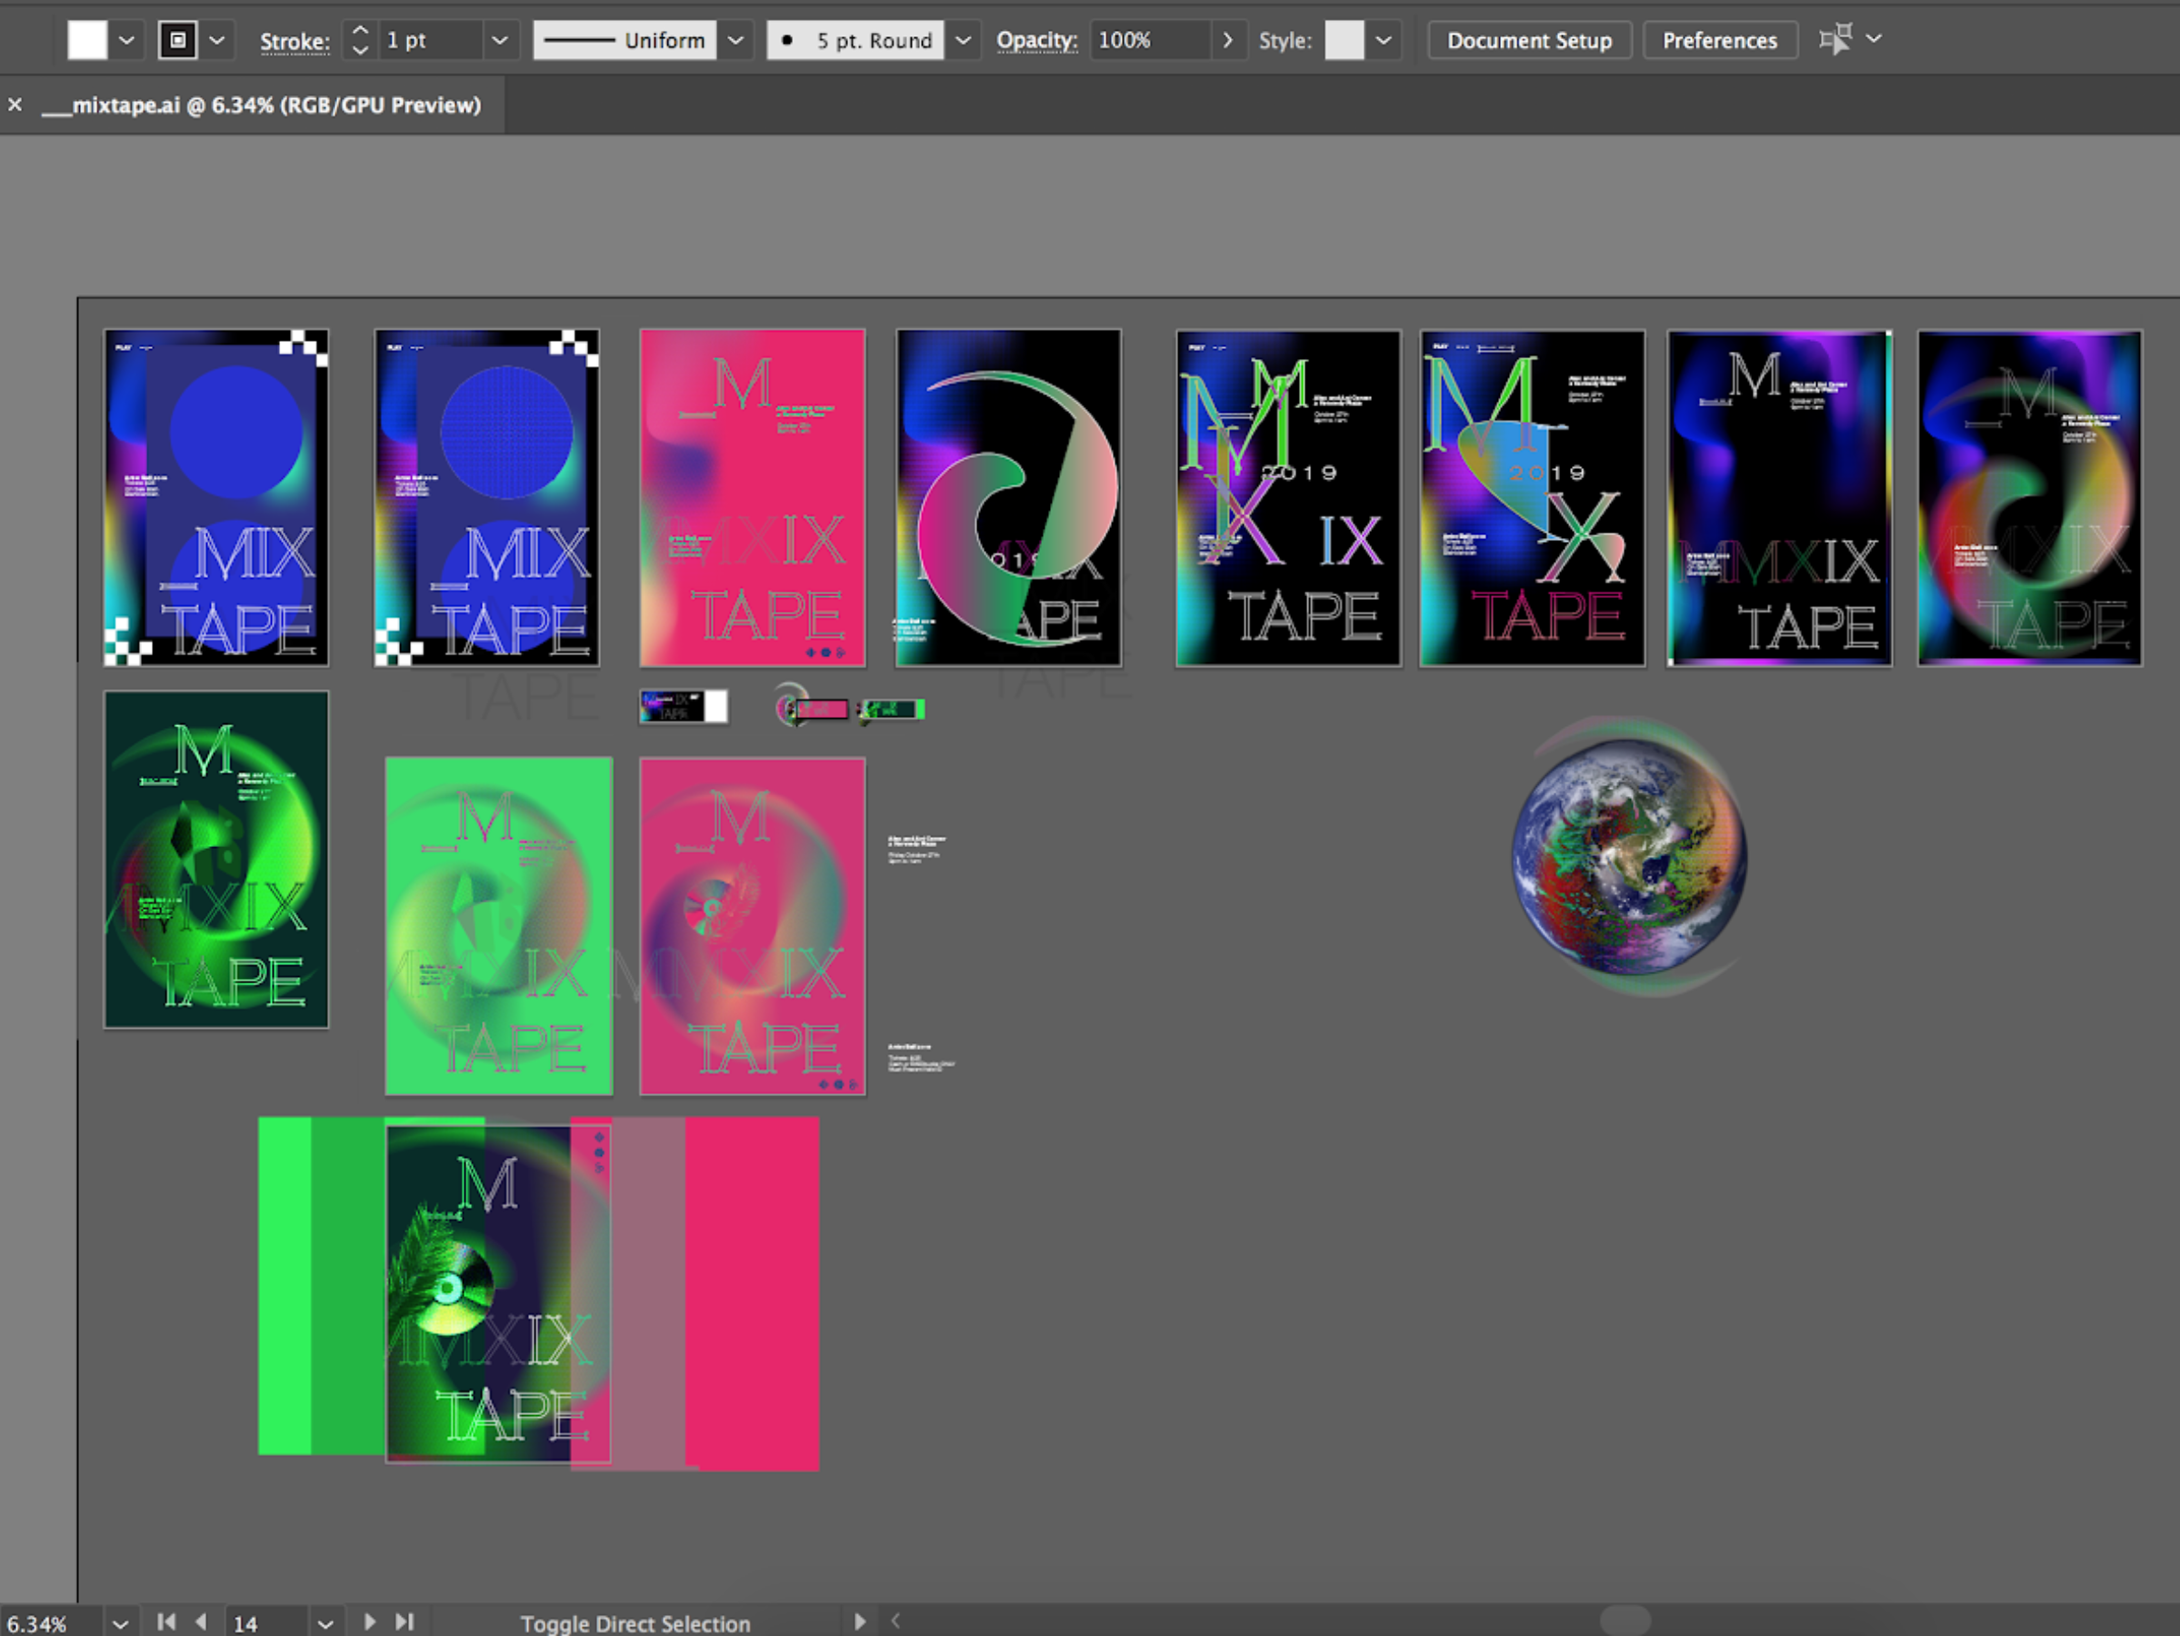Select the first blue MIX TAPE poster
Screen dimensions: 2180x1636
tap(215, 498)
